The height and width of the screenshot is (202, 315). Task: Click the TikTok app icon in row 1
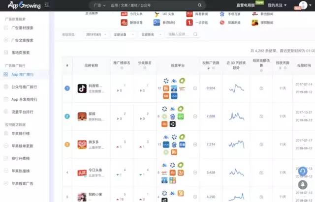[82, 88]
